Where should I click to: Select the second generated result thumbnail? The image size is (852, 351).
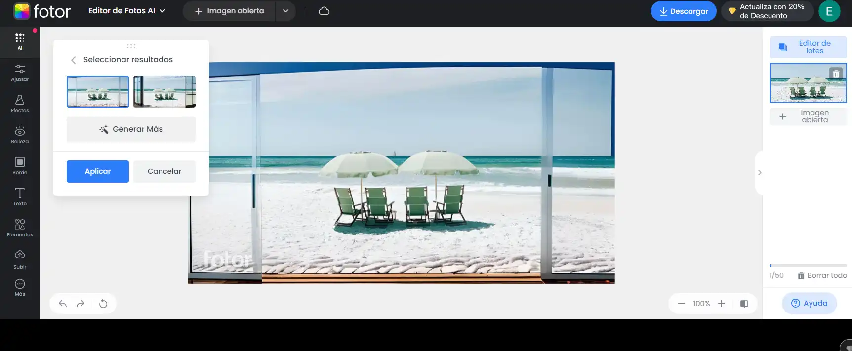coord(164,91)
